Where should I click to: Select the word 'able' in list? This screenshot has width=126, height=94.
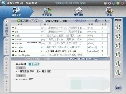pyautogui.click(x=18, y=36)
